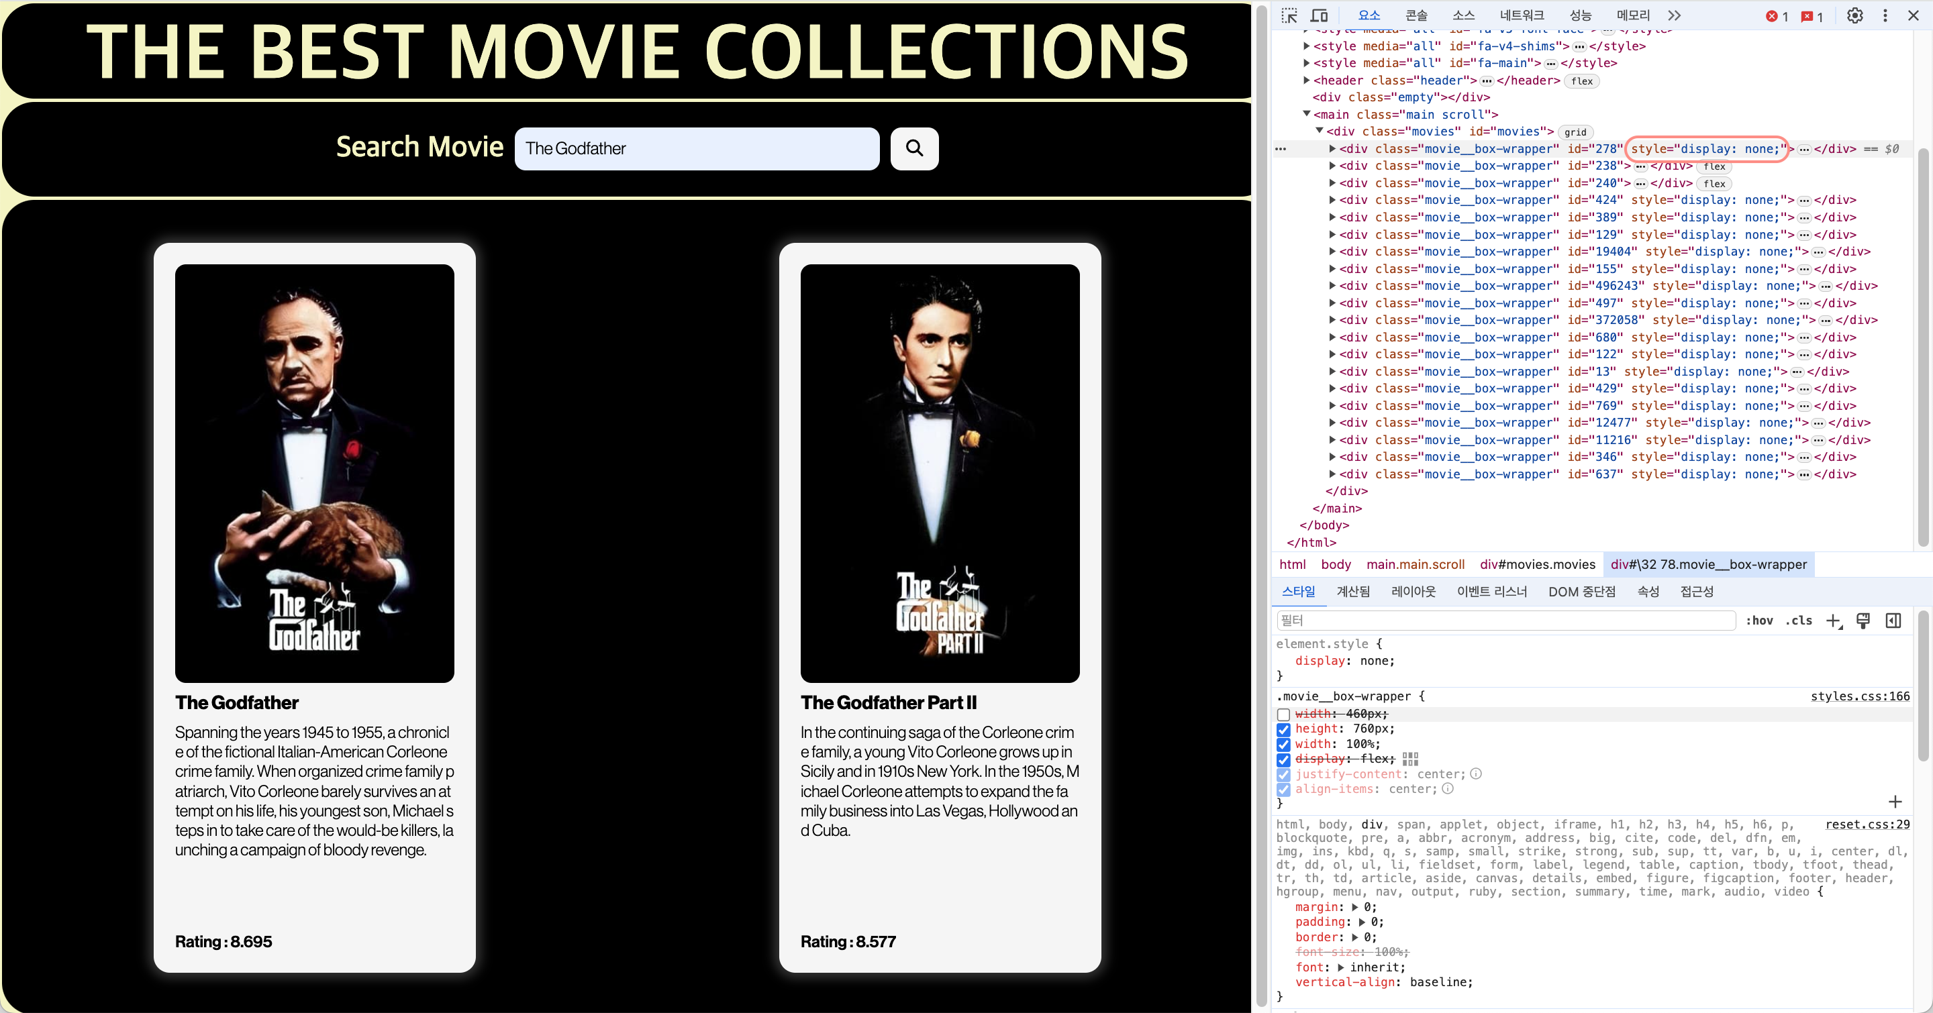
Task: Expand the margin shorthand in reset.css rule
Action: (x=1355, y=907)
